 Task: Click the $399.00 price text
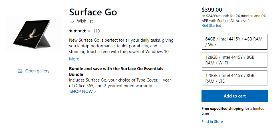click(212, 10)
